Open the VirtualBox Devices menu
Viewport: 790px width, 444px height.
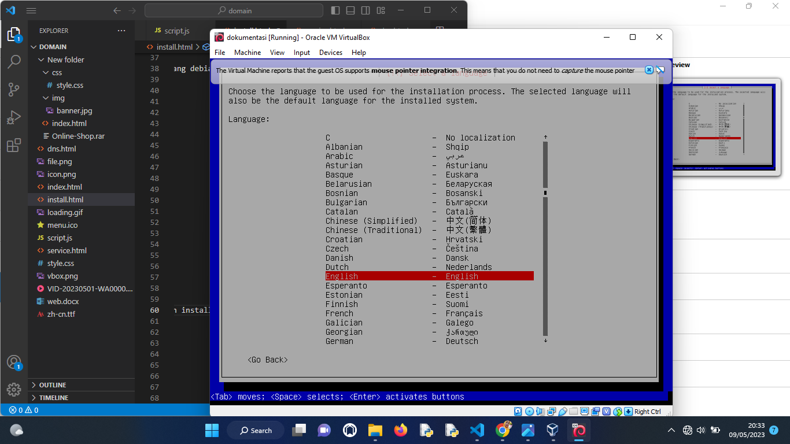click(x=331, y=53)
